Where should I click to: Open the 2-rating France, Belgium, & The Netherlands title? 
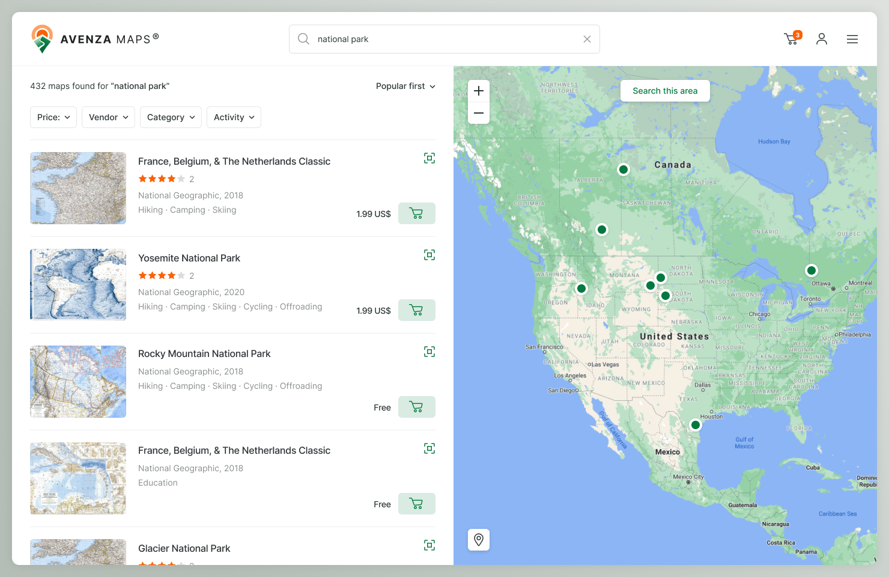coord(234,161)
